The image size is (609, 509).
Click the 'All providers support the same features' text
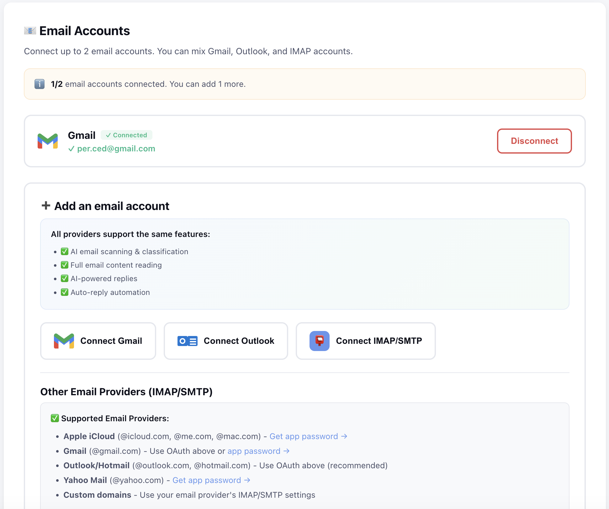130,234
